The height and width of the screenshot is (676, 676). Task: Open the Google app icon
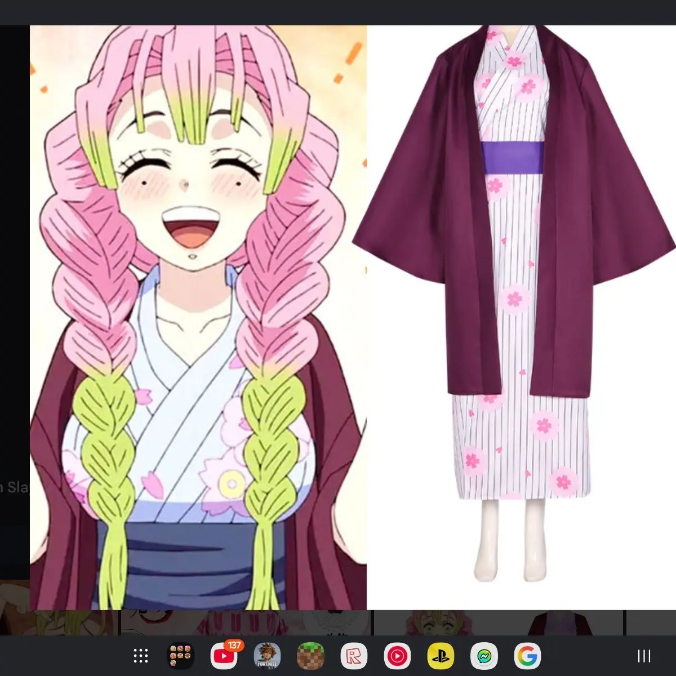(527, 656)
